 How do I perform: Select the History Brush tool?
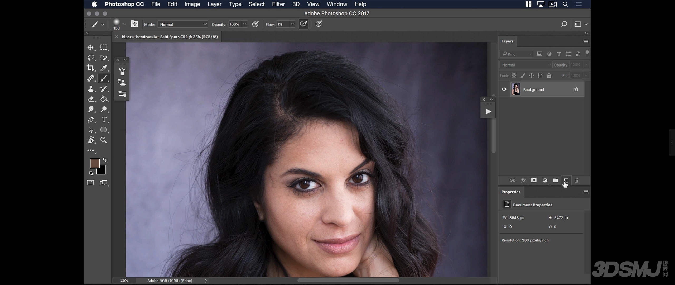pos(104,89)
